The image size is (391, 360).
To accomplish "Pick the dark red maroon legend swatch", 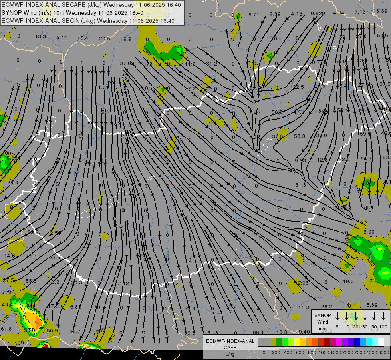I will pyautogui.click(x=327, y=342).
